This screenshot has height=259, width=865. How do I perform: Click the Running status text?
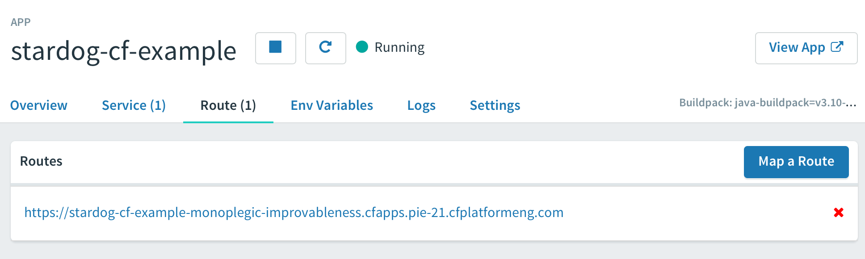pyautogui.click(x=399, y=47)
